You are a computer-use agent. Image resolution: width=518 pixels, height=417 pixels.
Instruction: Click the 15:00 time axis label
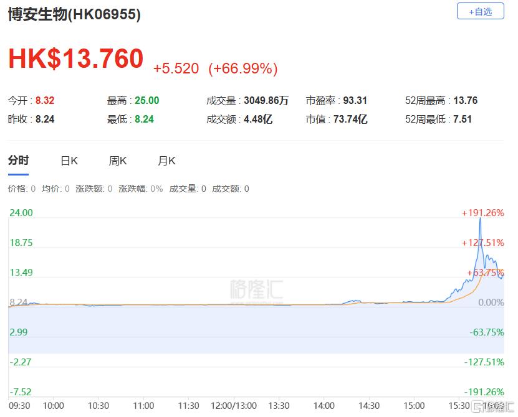414,405
